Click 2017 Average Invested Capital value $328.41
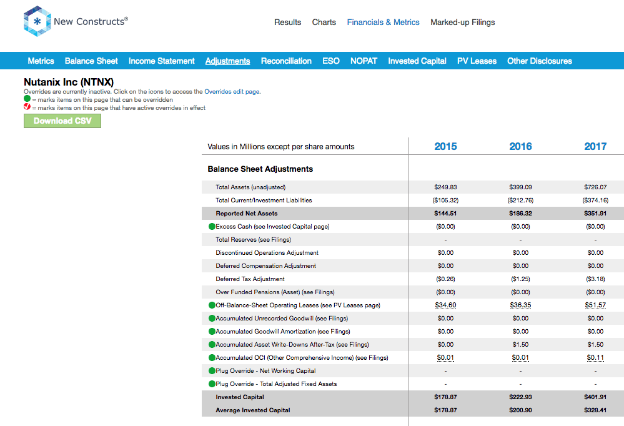This screenshot has height=426, width=624. [x=595, y=410]
